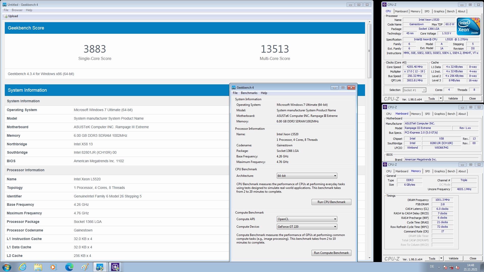484x272 pixels.
Task: Click the Intel Xeon logo in CPU-Z
Action: [x=468, y=26]
